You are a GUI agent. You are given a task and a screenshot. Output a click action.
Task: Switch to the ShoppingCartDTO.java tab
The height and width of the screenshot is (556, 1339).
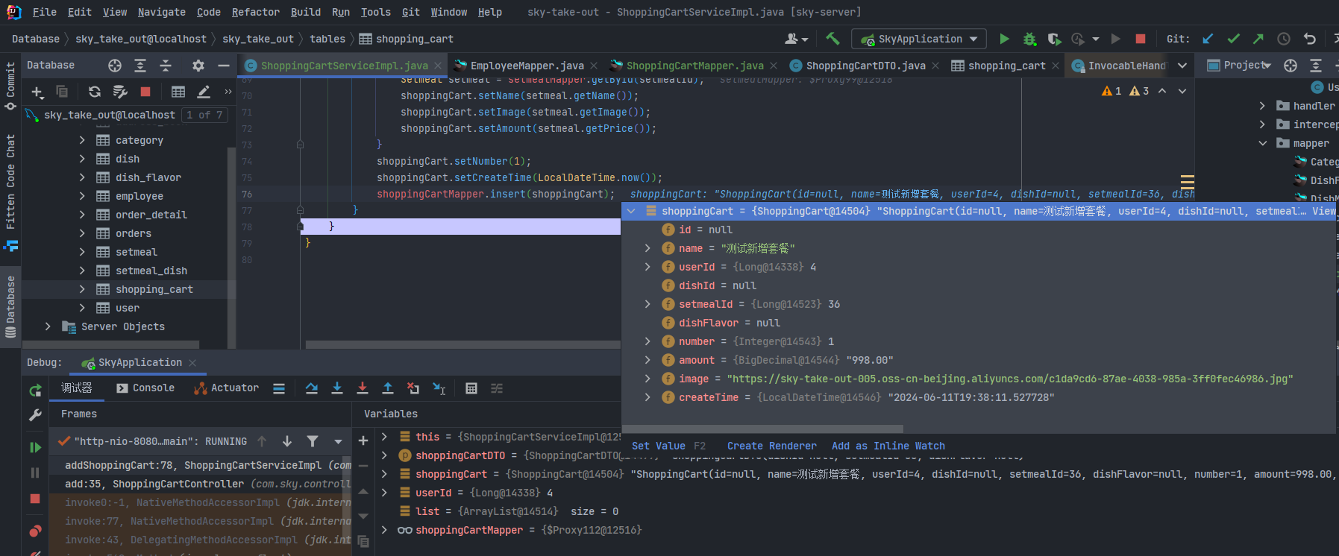point(865,66)
